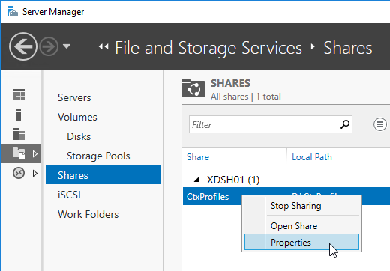
Task: Click the filter search magnifier icon
Action: (x=345, y=124)
